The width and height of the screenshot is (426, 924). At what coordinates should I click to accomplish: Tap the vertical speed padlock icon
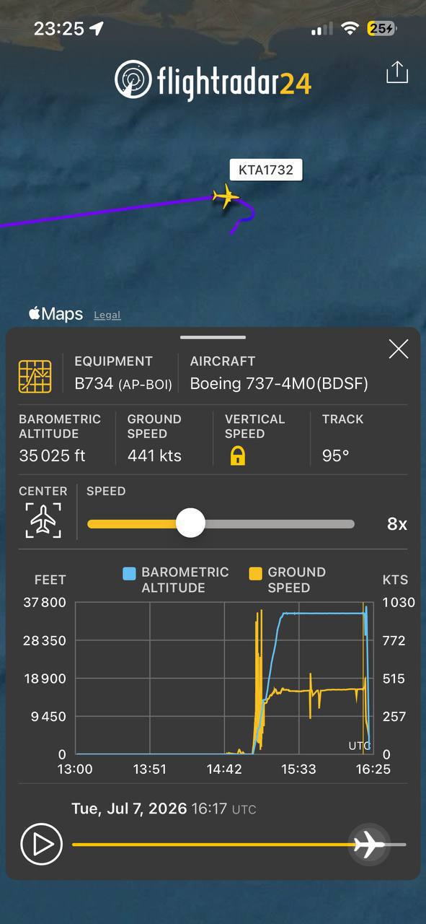click(x=237, y=456)
